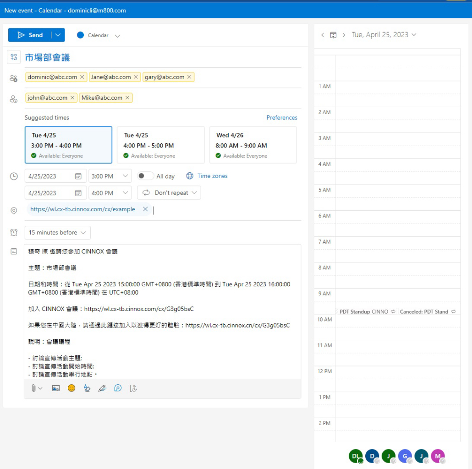Screen dimensions: 472x469
Task: Click the reminder alarm clock icon
Action: click(14, 233)
